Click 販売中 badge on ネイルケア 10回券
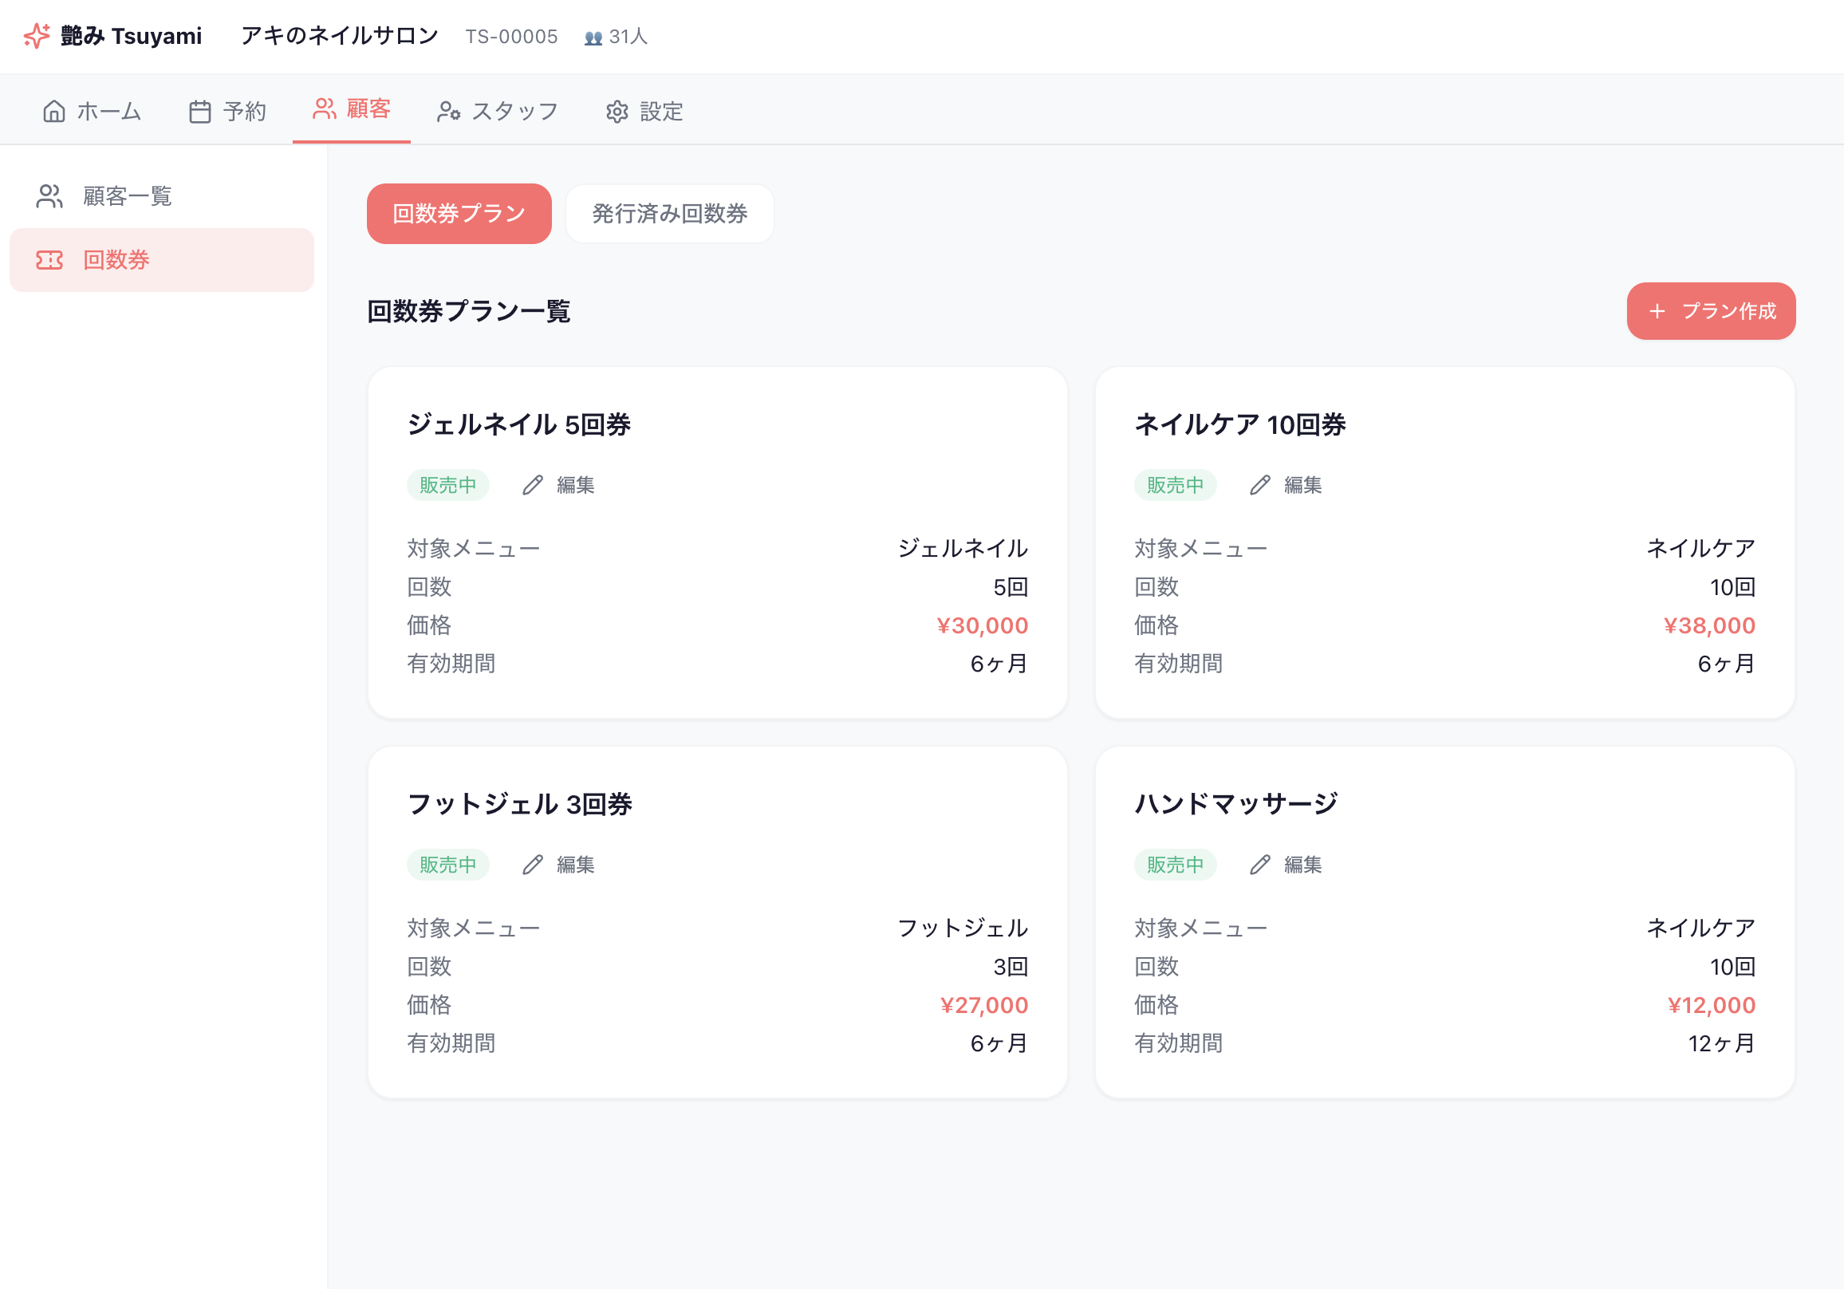 point(1175,485)
